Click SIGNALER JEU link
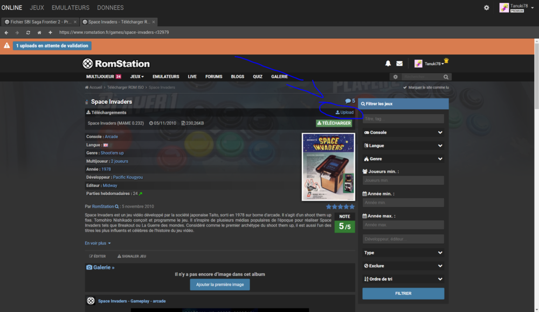Viewport: 539px width, 312px height. tap(132, 257)
